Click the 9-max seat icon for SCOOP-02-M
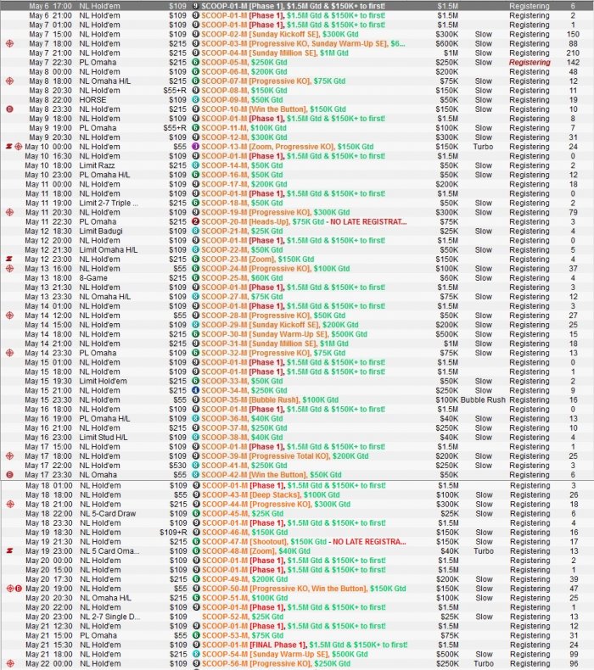594x670 pixels. pyautogui.click(x=195, y=34)
